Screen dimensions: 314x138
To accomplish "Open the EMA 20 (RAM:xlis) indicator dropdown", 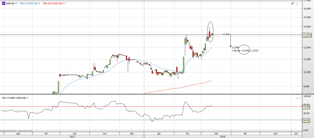I will click(x=39, y=4).
